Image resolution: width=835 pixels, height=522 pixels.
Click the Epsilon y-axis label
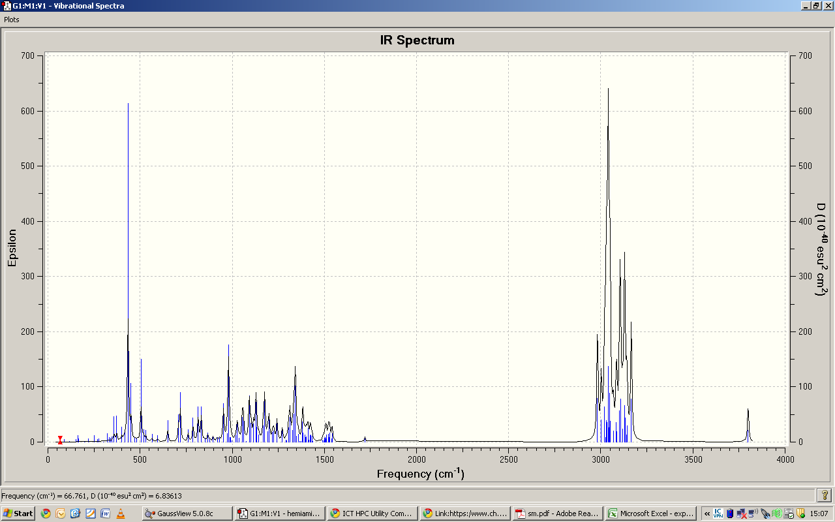(x=12, y=247)
